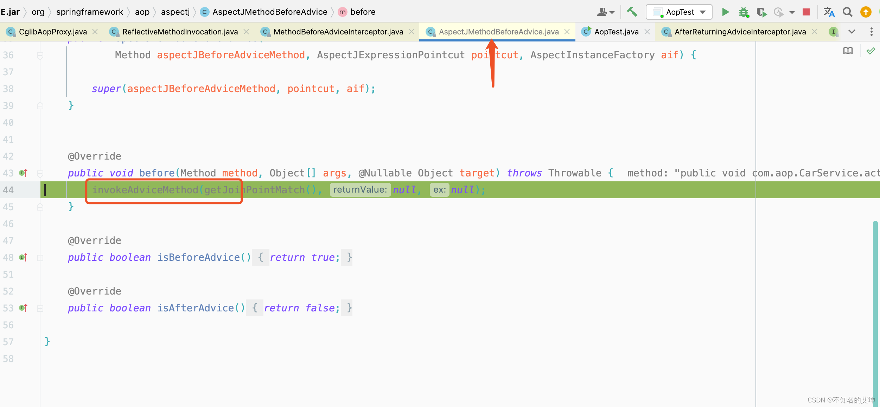Switch to ReflectiveMethodInvocation.java tab

pyautogui.click(x=180, y=32)
